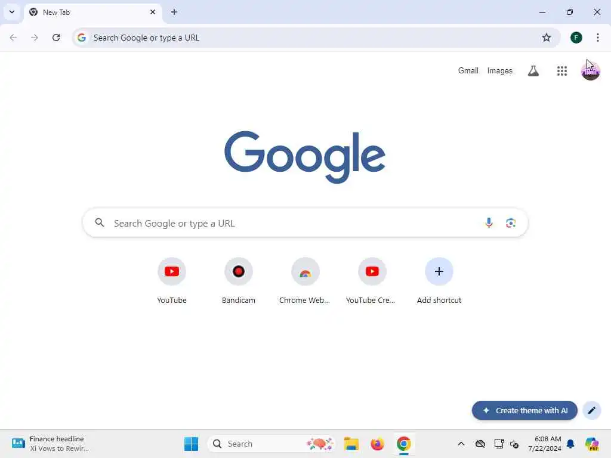
Task: Select the New Tab tab
Action: 92,12
